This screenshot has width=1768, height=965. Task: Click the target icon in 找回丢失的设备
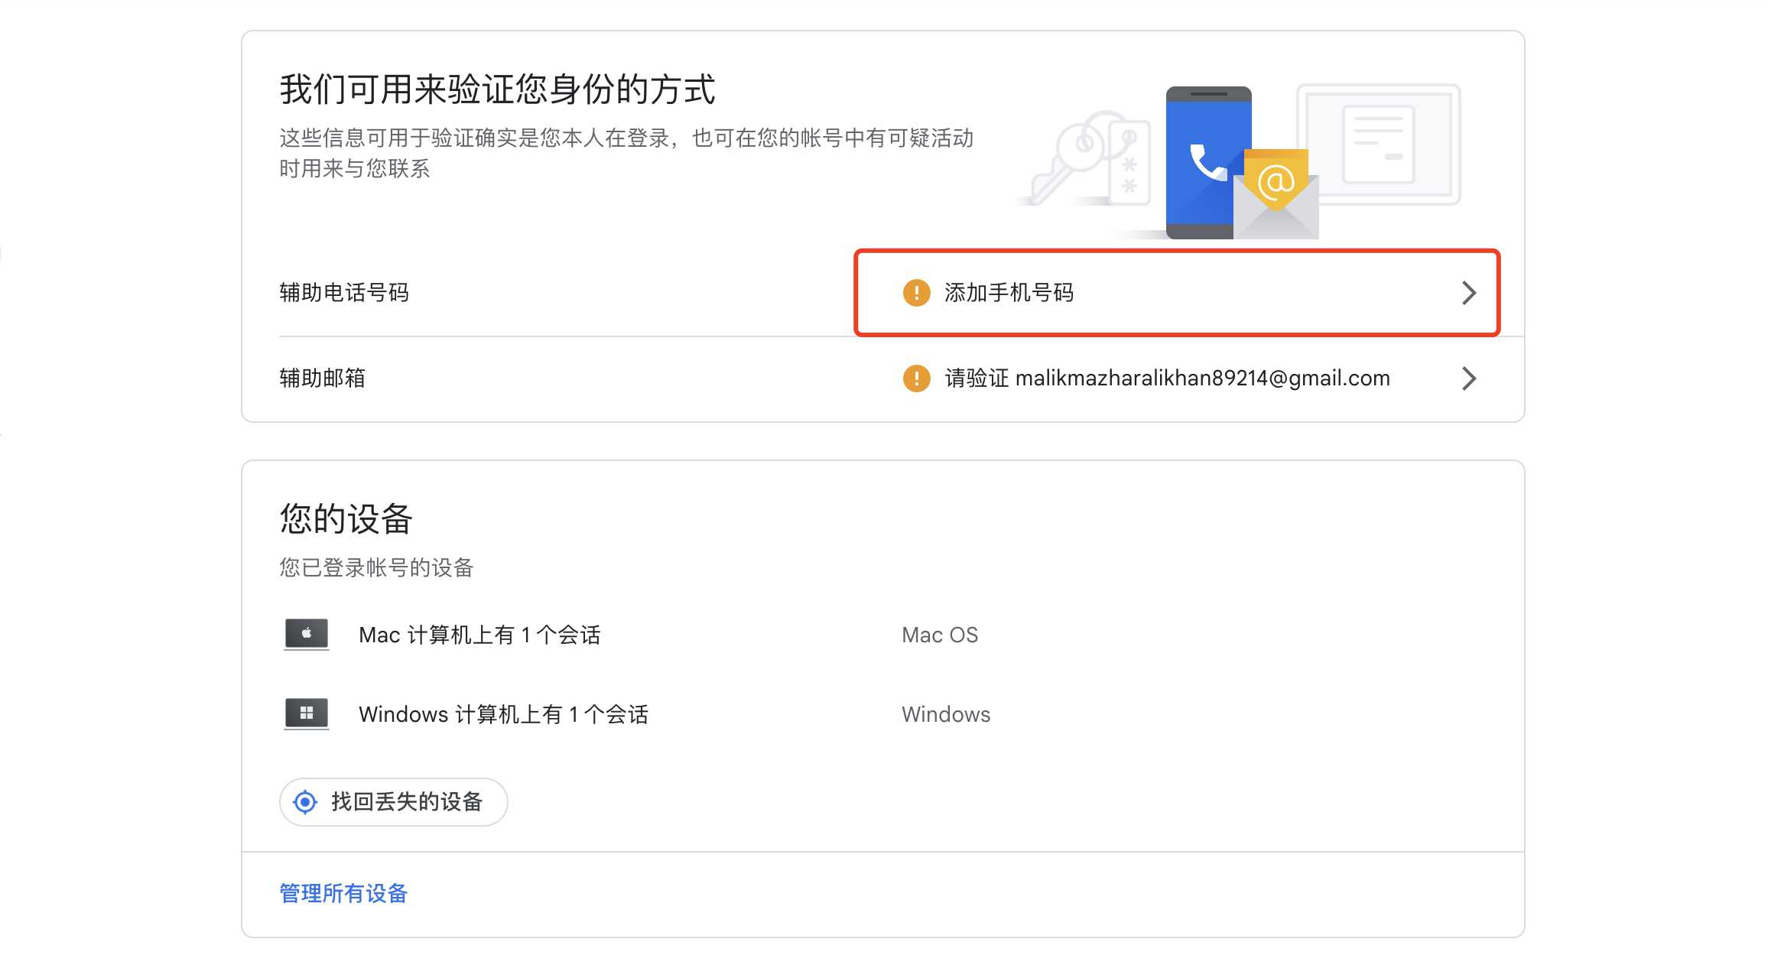[305, 801]
